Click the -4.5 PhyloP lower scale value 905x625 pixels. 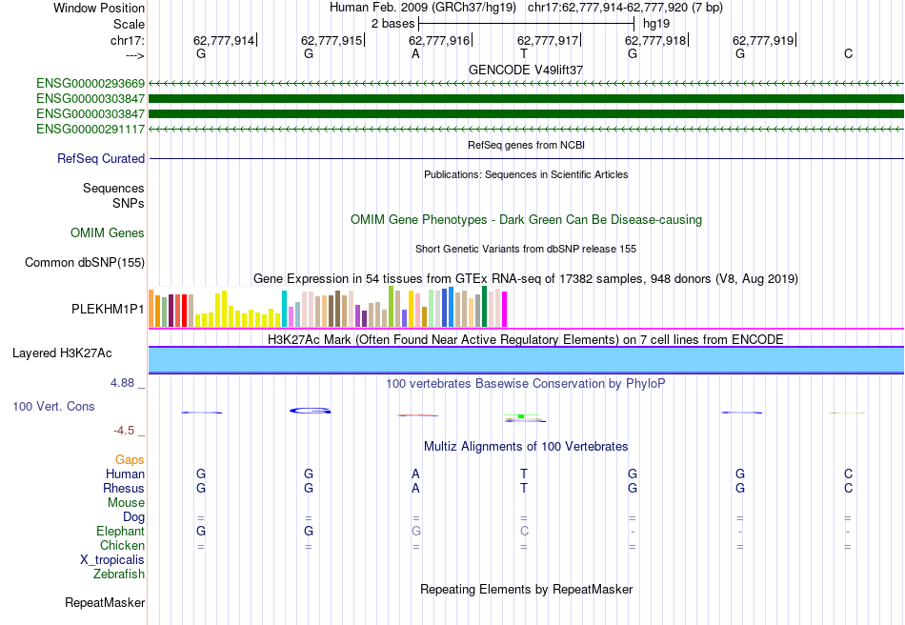(x=124, y=431)
